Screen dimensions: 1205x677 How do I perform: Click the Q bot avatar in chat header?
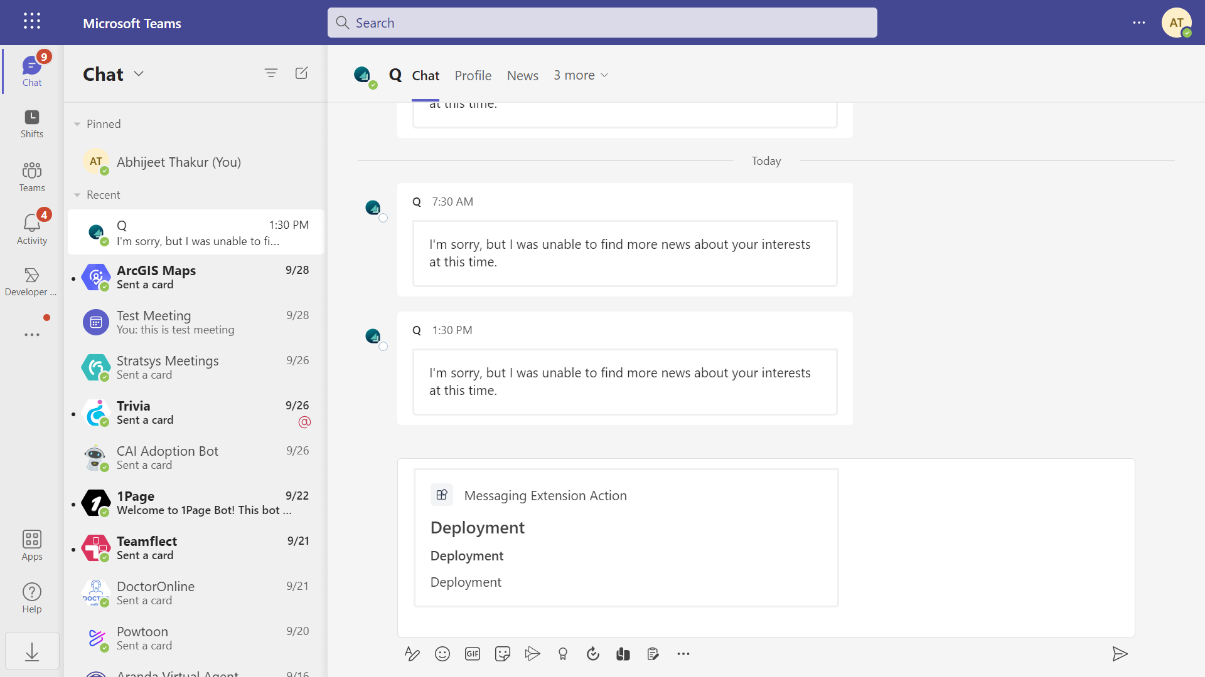pos(363,76)
